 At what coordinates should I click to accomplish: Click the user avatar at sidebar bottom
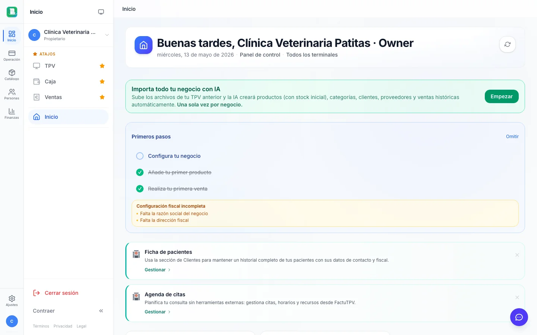[12, 321]
